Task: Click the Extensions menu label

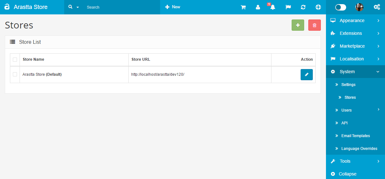Action: point(351,33)
